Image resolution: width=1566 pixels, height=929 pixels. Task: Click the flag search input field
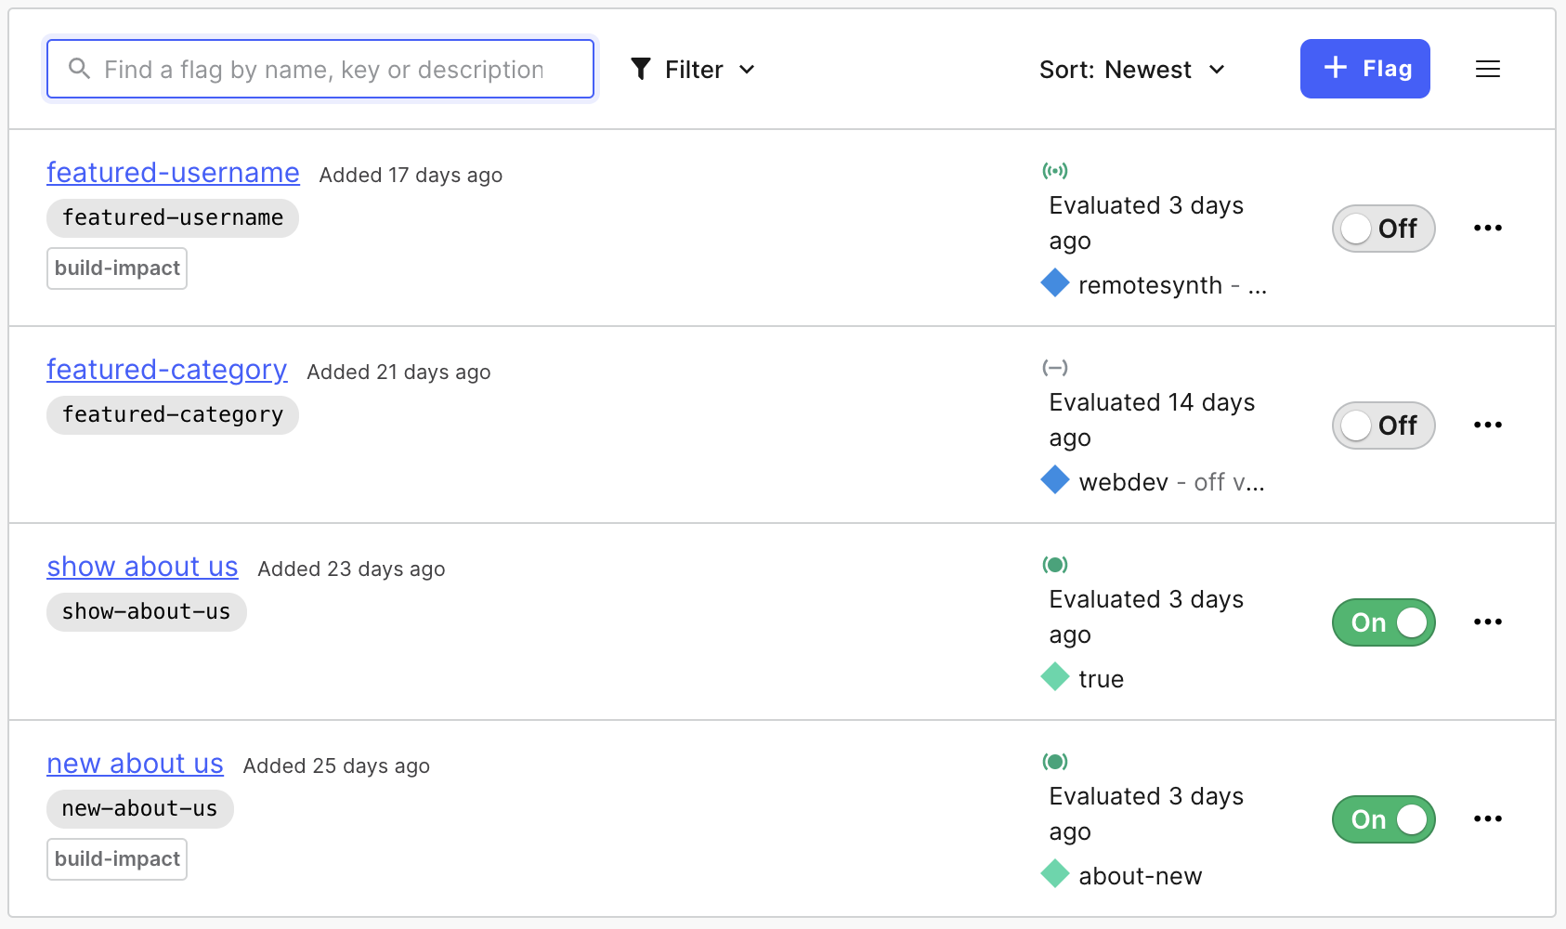pos(320,68)
